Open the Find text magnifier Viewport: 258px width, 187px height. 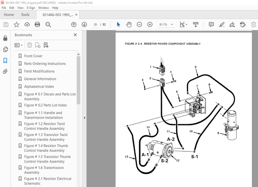point(48,24)
